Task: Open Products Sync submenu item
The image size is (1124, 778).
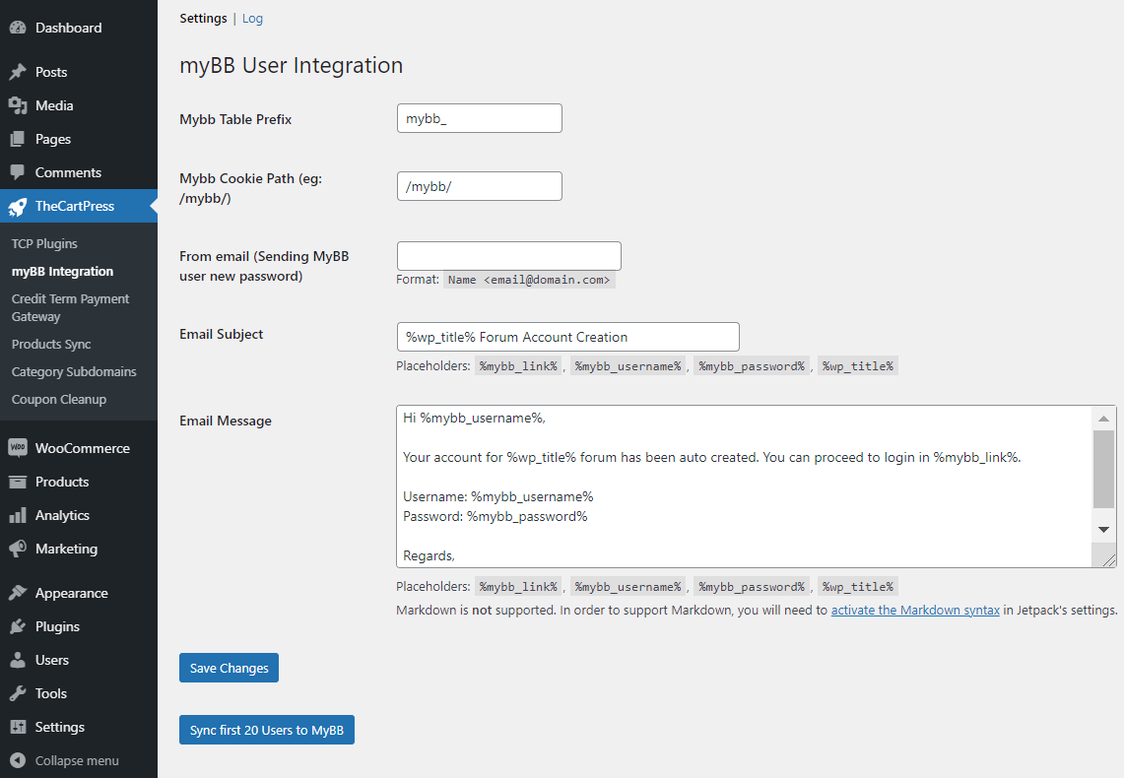Action: pyautogui.click(x=51, y=344)
